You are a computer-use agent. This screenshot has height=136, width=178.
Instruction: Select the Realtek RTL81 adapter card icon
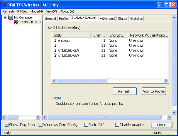click(16, 22)
